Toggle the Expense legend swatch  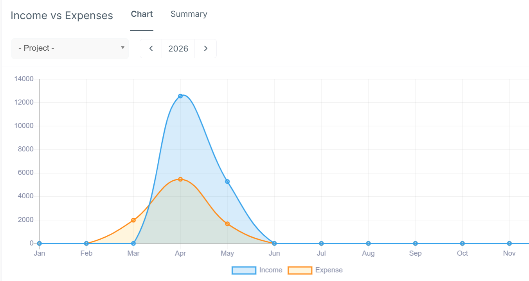coord(300,270)
